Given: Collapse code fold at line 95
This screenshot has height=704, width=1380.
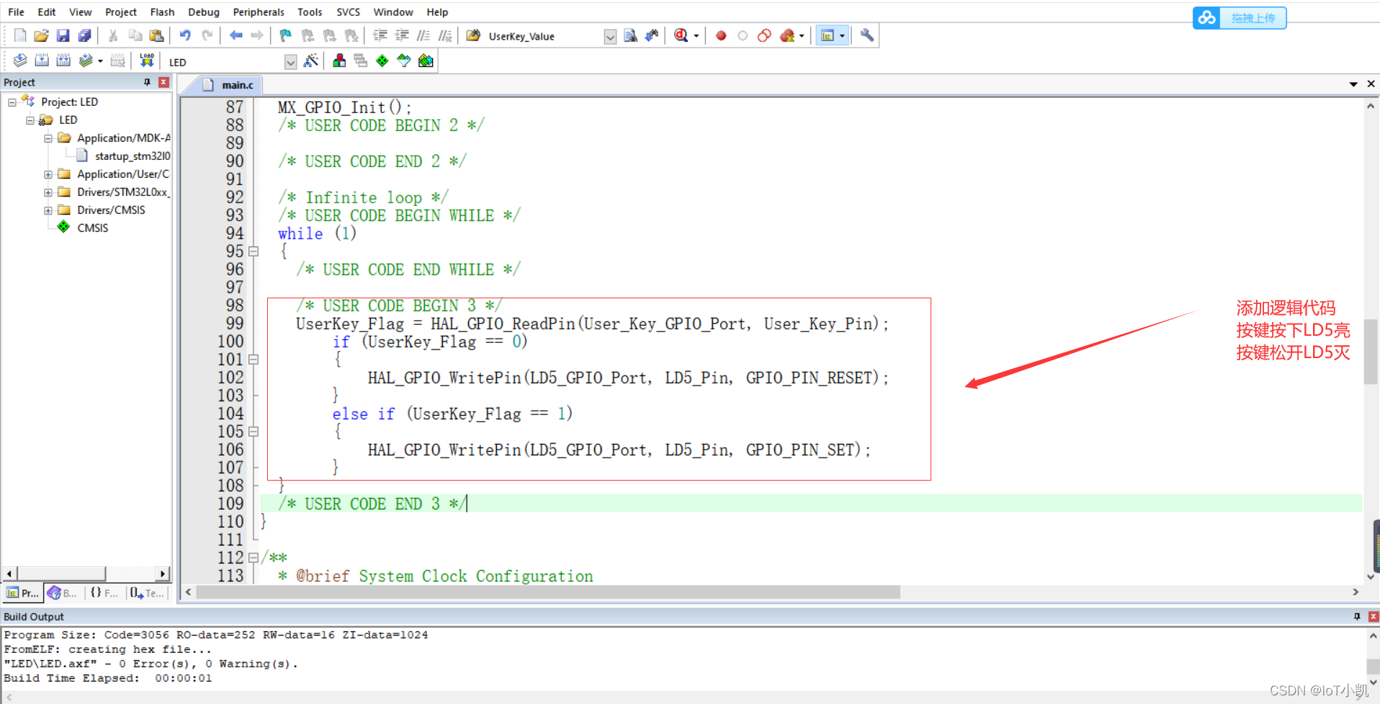Looking at the screenshot, I should click(x=254, y=251).
